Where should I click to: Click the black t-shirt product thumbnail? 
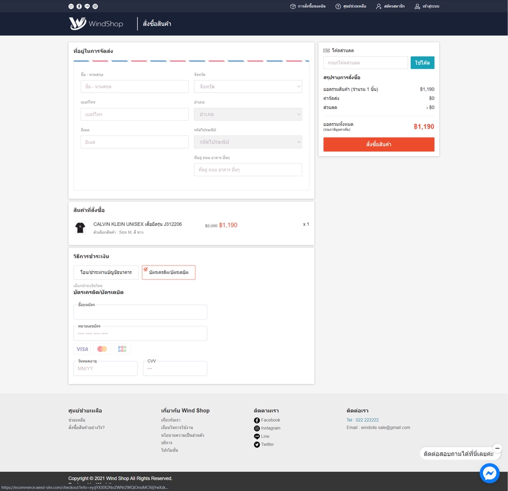(x=80, y=228)
